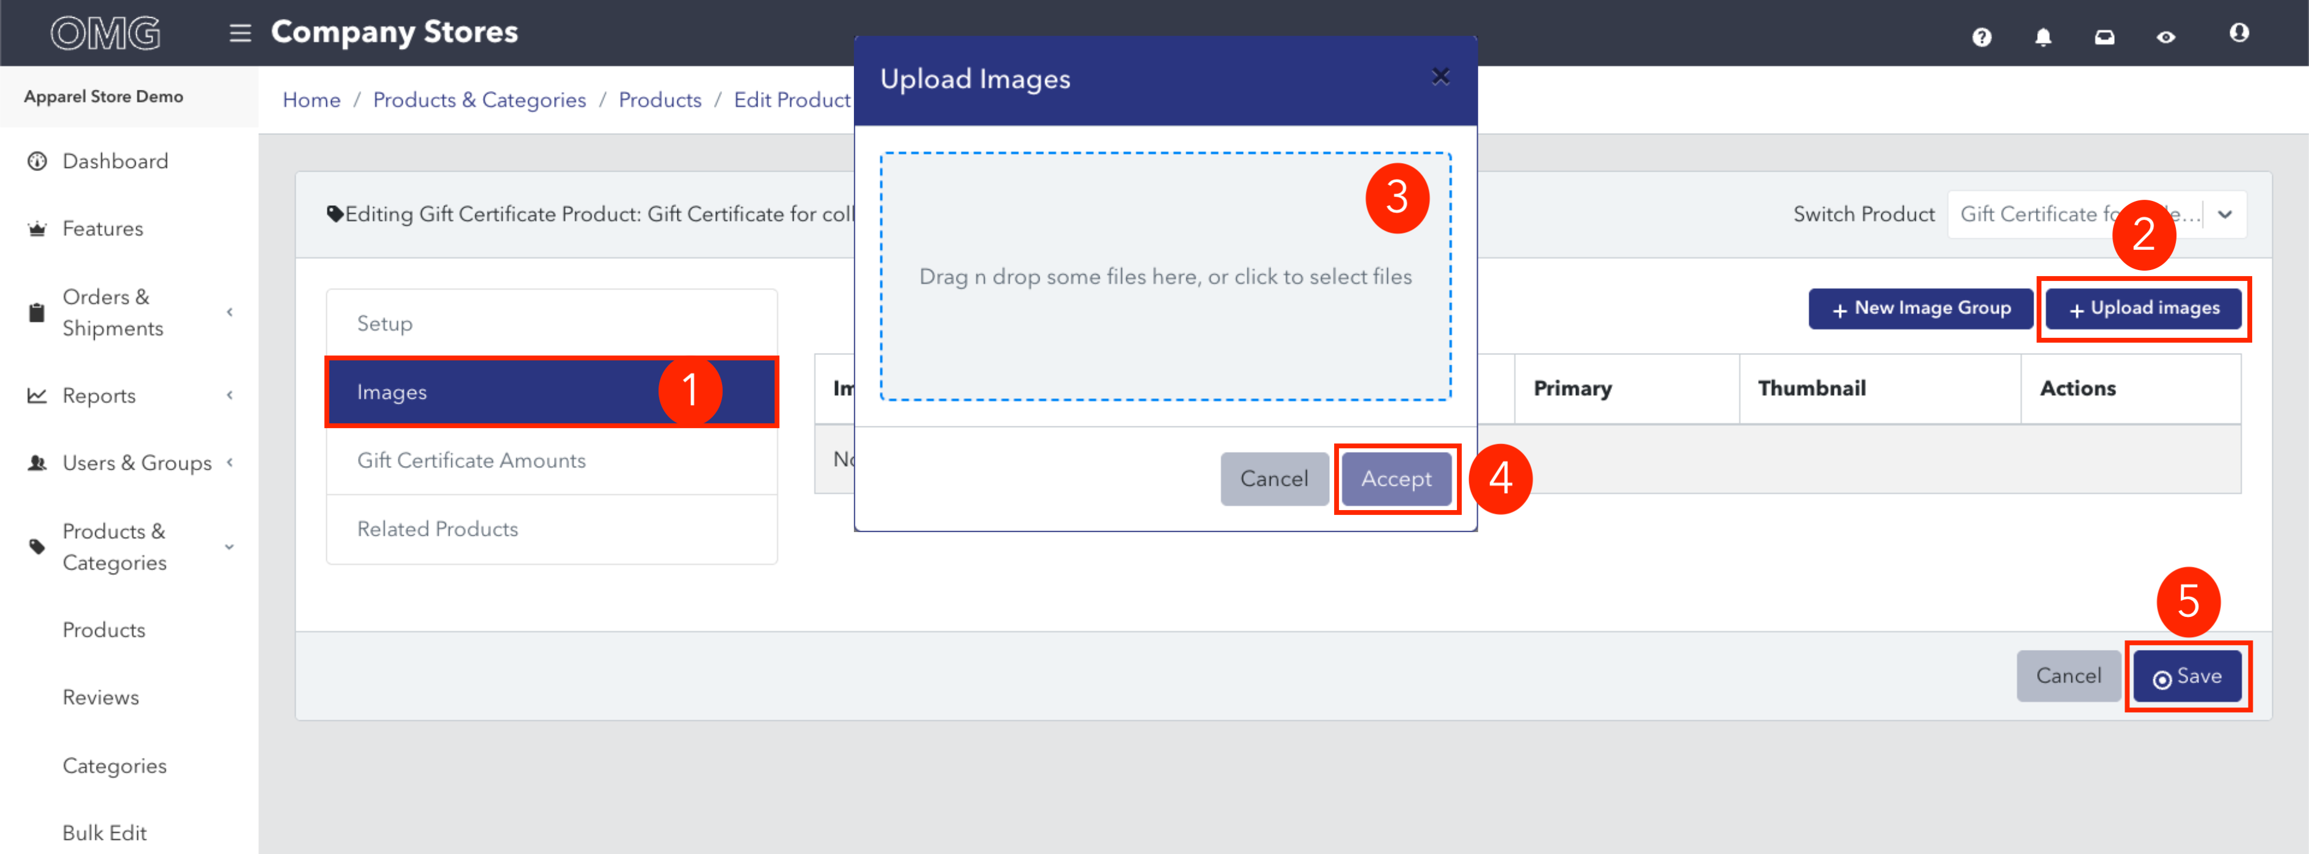Open Dashboard in sidebar
2309x854 pixels.
coord(115,161)
